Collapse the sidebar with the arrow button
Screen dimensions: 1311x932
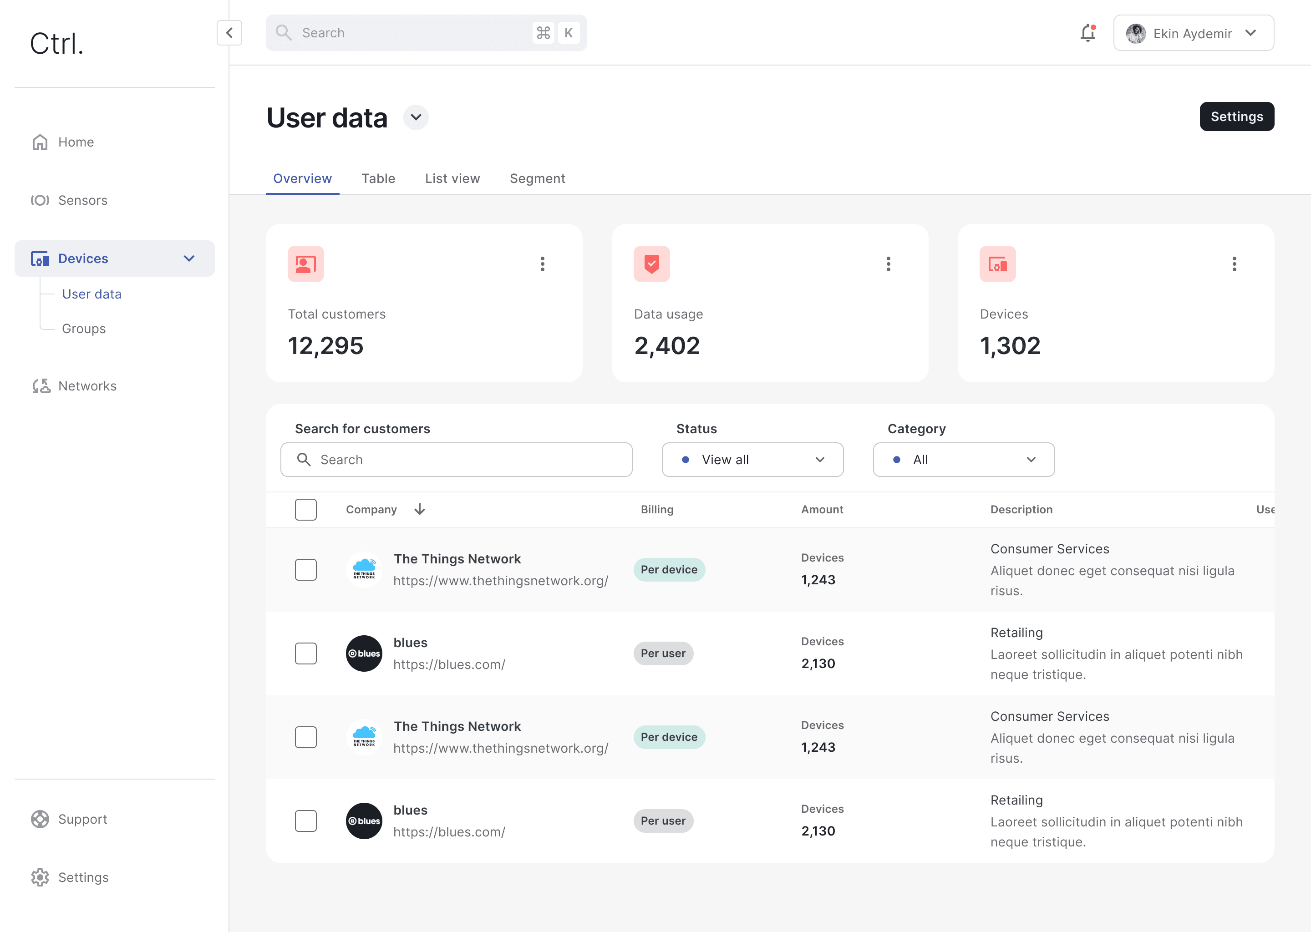point(229,33)
